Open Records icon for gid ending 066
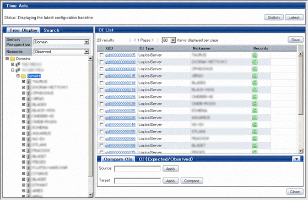Screen dimensions: 308x200 click(255, 138)
